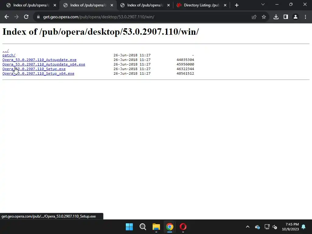Toggle the browser side panel
Screen dimensions: 312x234
click(x=285, y=17)
